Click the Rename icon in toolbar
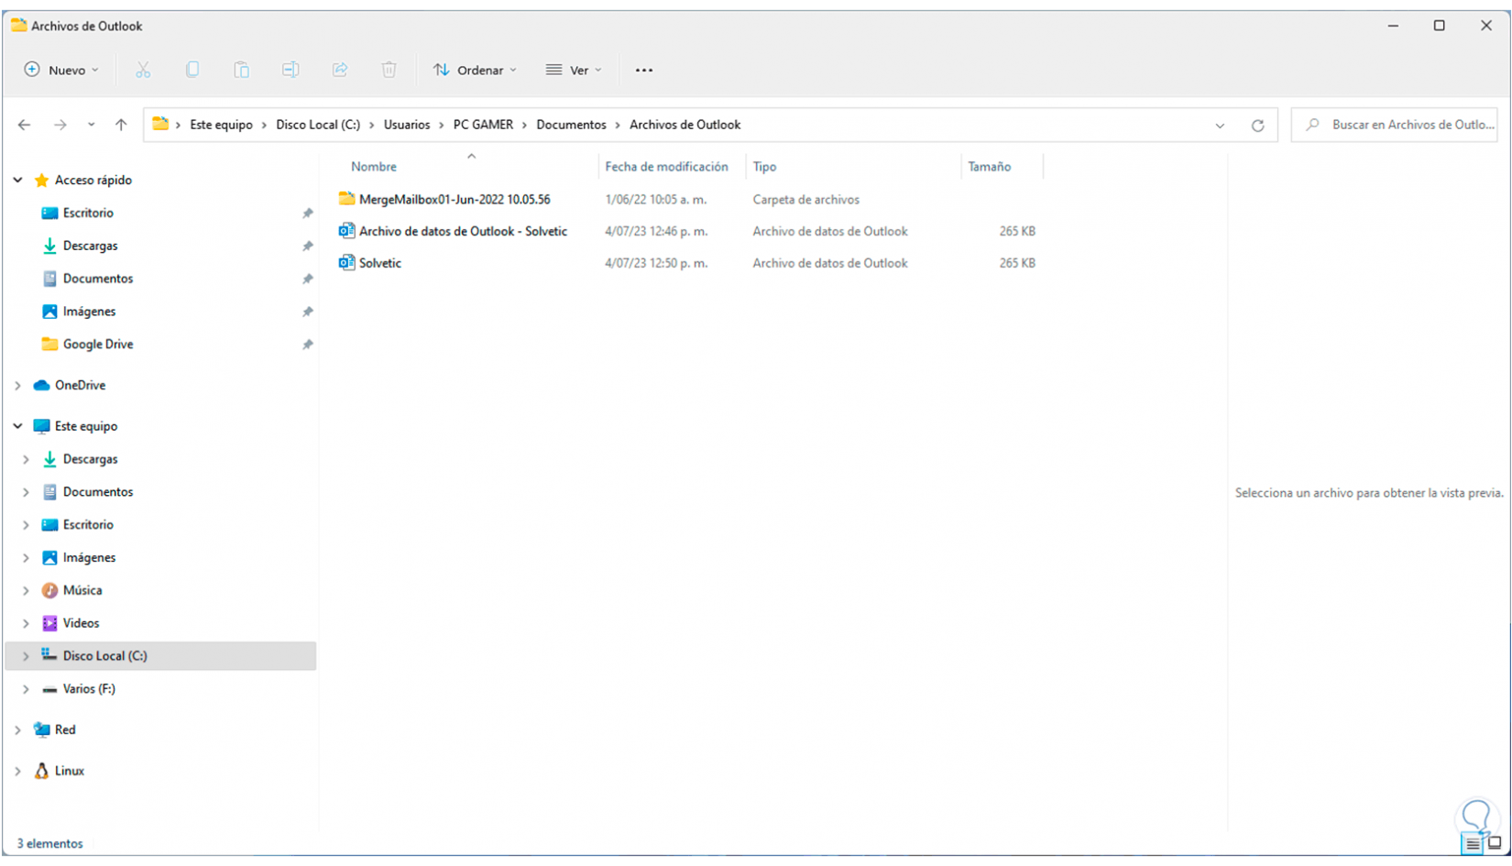 290,70
